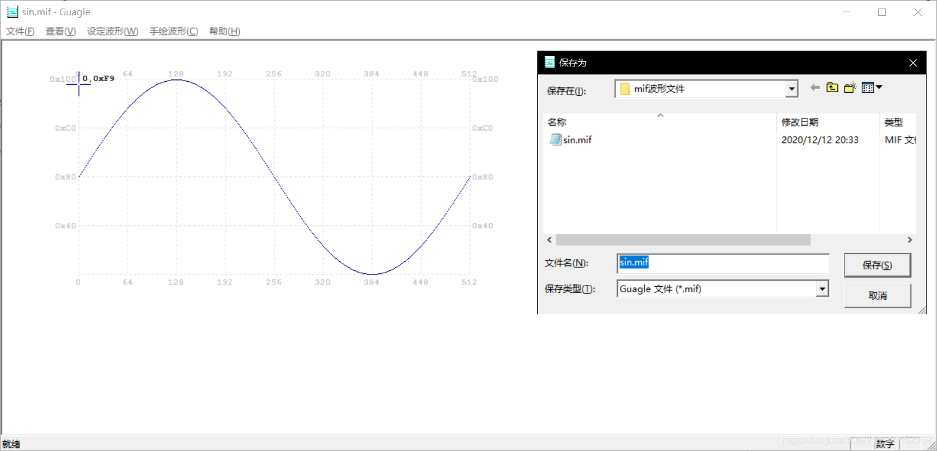Click file list horizontal scrollbar thumb
937x451 pixels.
(x=683, y=240)
